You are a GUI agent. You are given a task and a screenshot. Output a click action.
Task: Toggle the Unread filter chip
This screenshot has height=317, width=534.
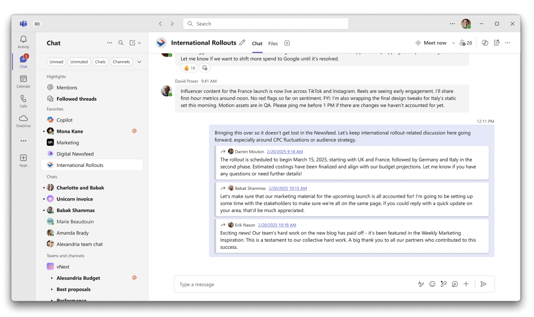pos(56,62)
